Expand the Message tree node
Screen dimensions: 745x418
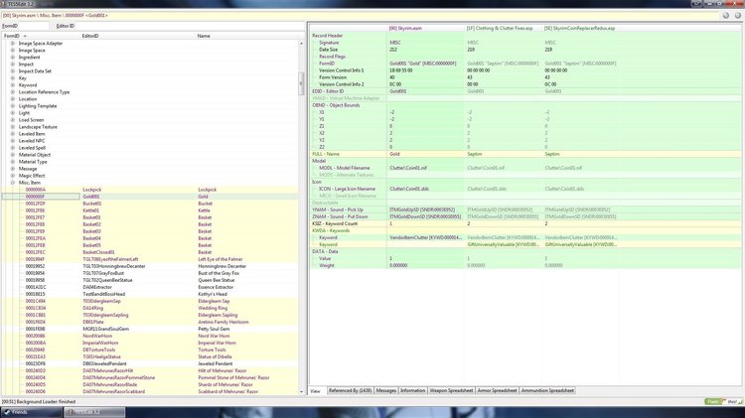[13, 169]
